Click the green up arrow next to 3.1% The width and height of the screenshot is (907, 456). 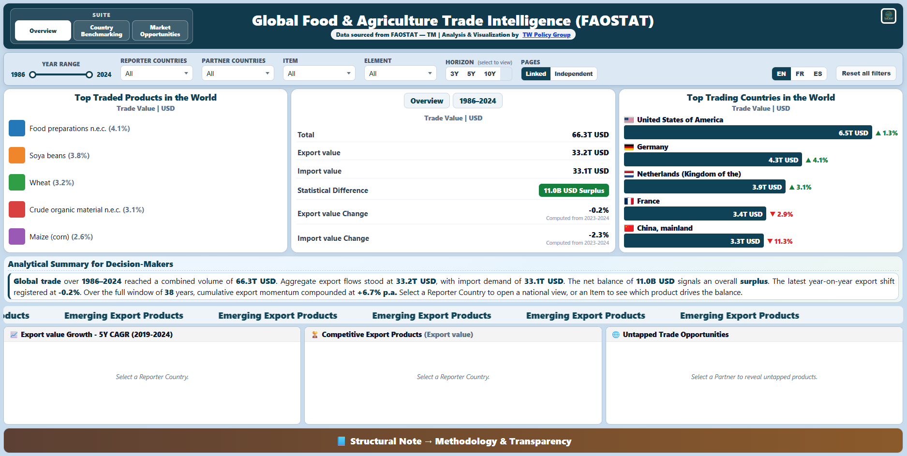point(792,187)
